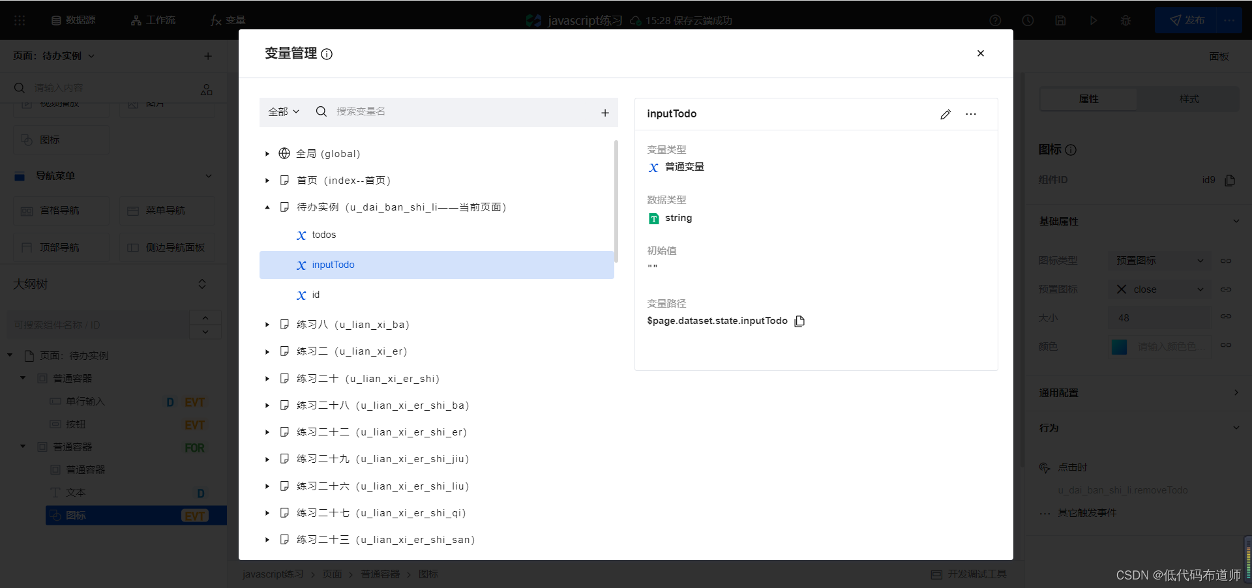Open more options for inputTodo

[971, 114]
